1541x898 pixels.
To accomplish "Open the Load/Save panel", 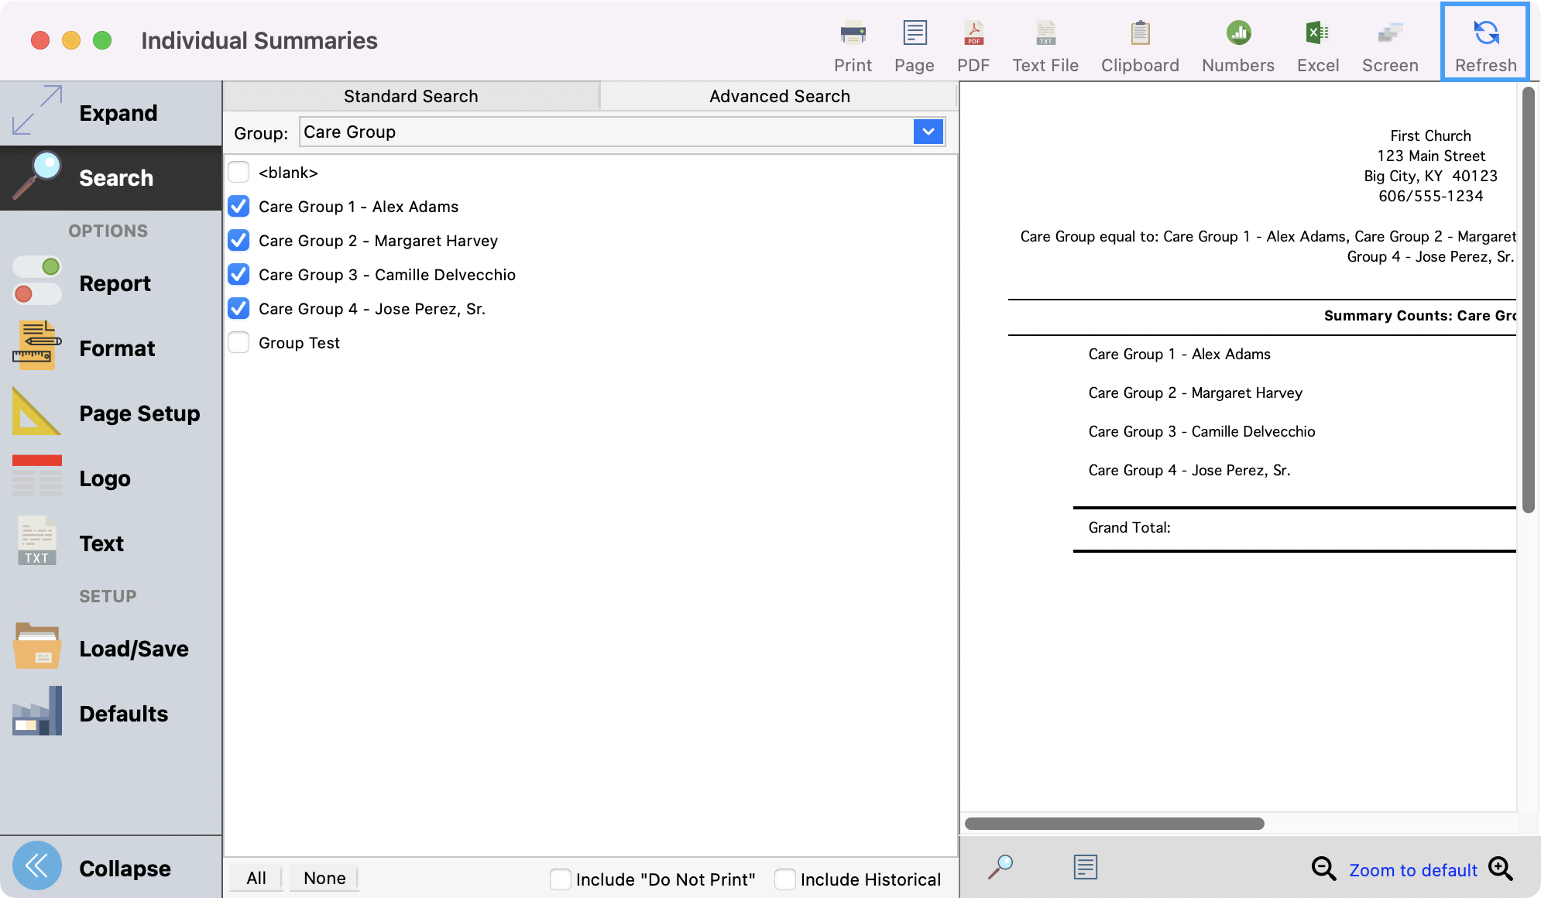I will (133, 648).
